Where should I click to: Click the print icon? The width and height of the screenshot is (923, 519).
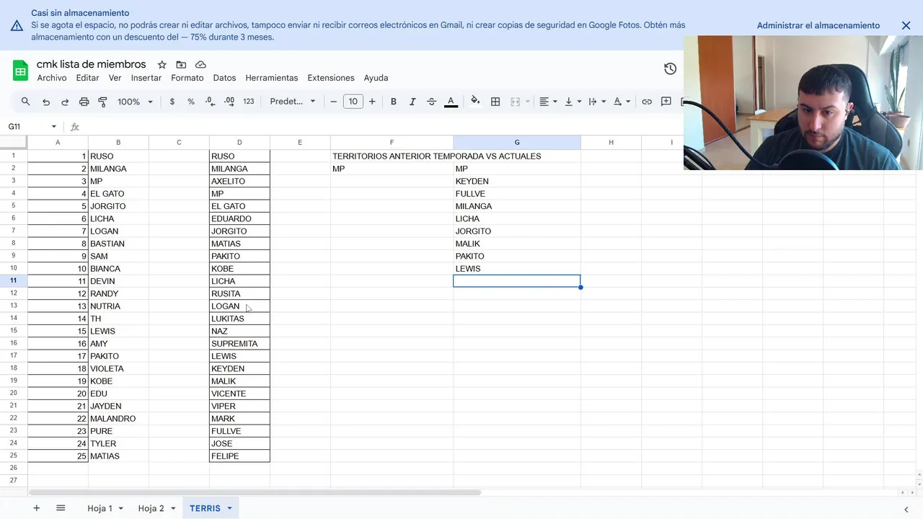84,102
